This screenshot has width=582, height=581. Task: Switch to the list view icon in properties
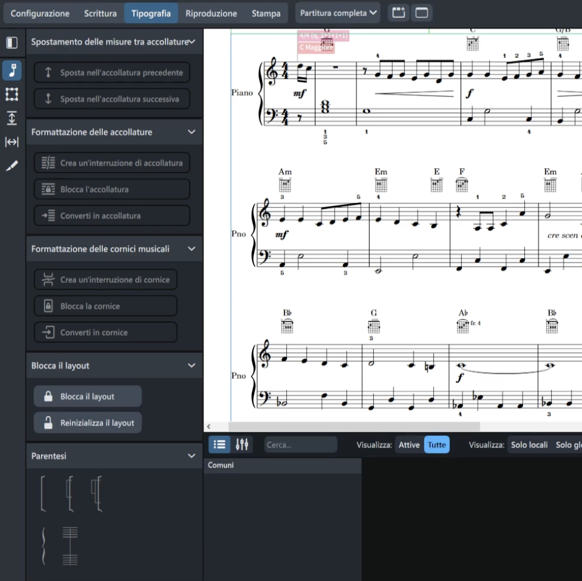coord(219,445)
